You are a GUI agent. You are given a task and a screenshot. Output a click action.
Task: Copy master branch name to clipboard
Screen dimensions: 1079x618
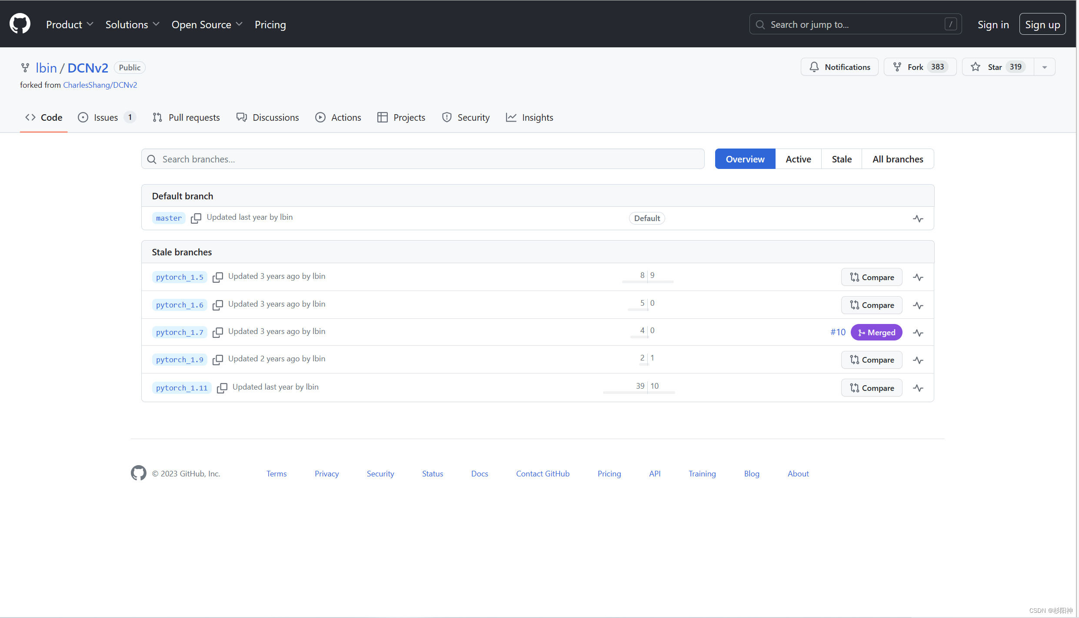[x=196, y=218]
